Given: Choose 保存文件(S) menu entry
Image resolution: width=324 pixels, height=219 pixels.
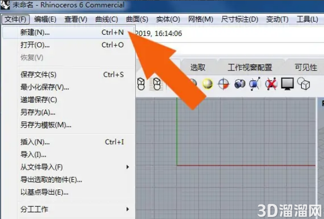Looking at the screenshot, I should (68, 74).
